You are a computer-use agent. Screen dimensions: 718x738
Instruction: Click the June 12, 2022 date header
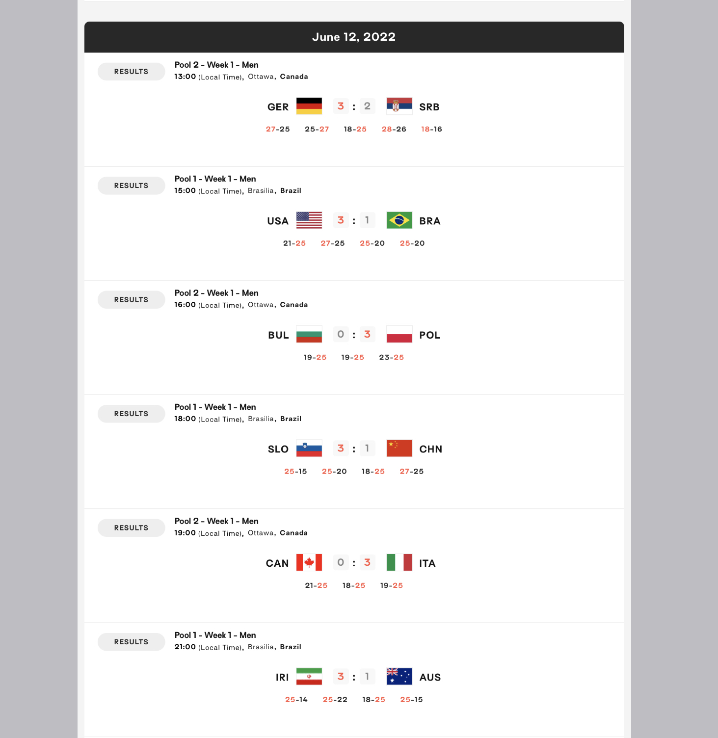click(354, 37)
